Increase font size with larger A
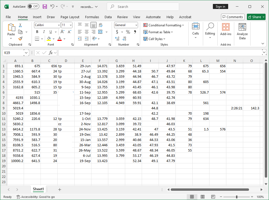269x200 pixels. [63, 32]
